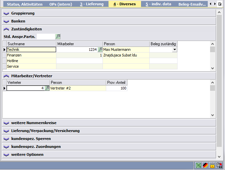The image size is (225, 170).
Task: Switch to the 3 - Lieferung tab
Action: tap(92, 4)
